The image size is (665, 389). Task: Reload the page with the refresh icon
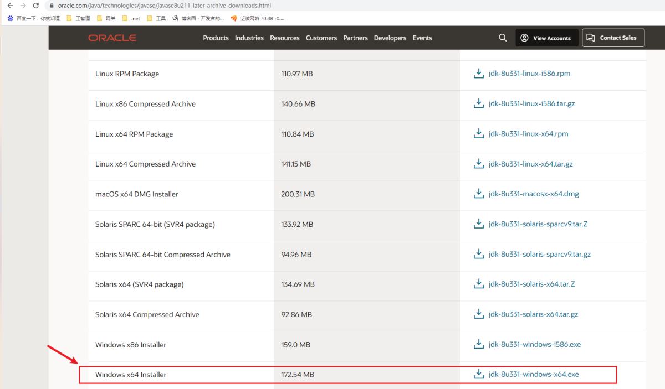[x=36, y=6]
